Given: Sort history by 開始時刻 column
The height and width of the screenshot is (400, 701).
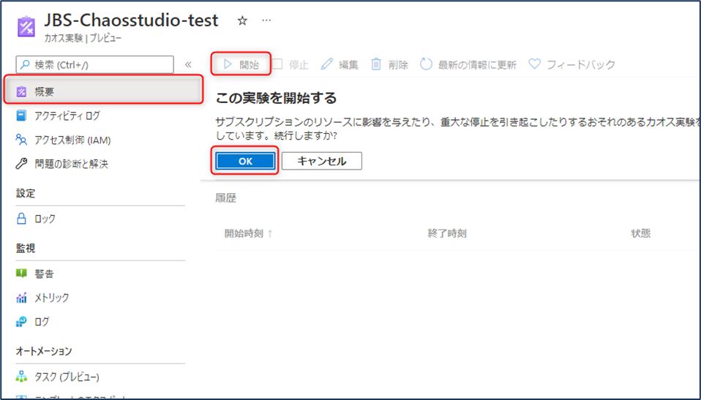Looking at the screenshot, I should click(x=244, y=233).
